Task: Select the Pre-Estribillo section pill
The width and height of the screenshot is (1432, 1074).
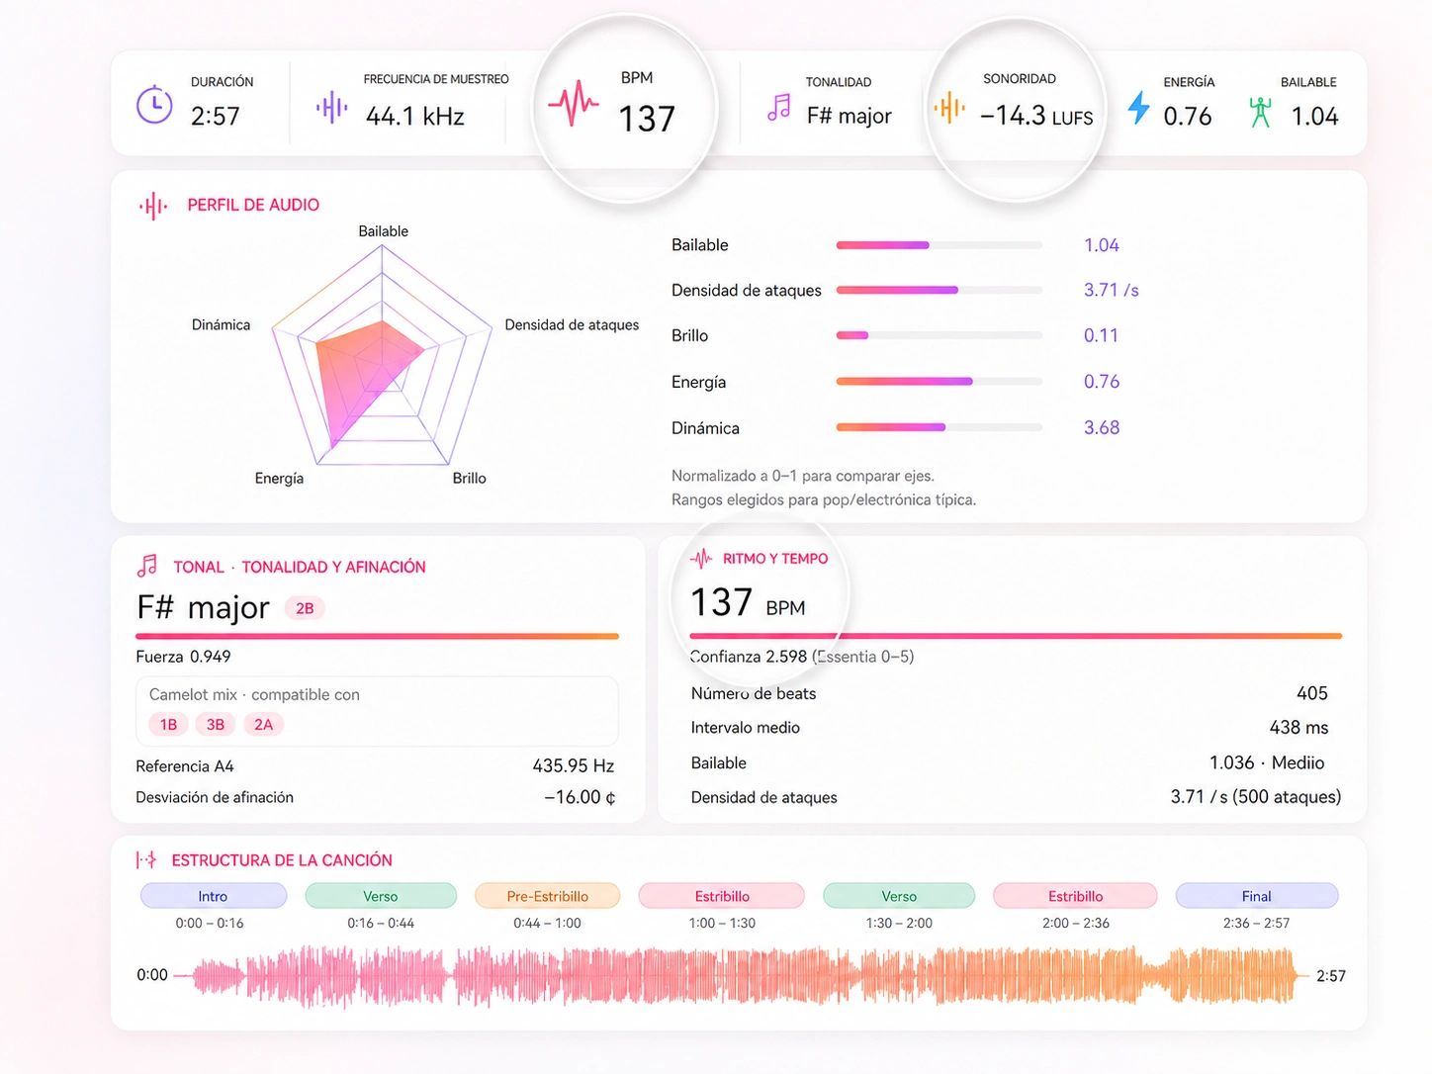Action: pos(548,896)
